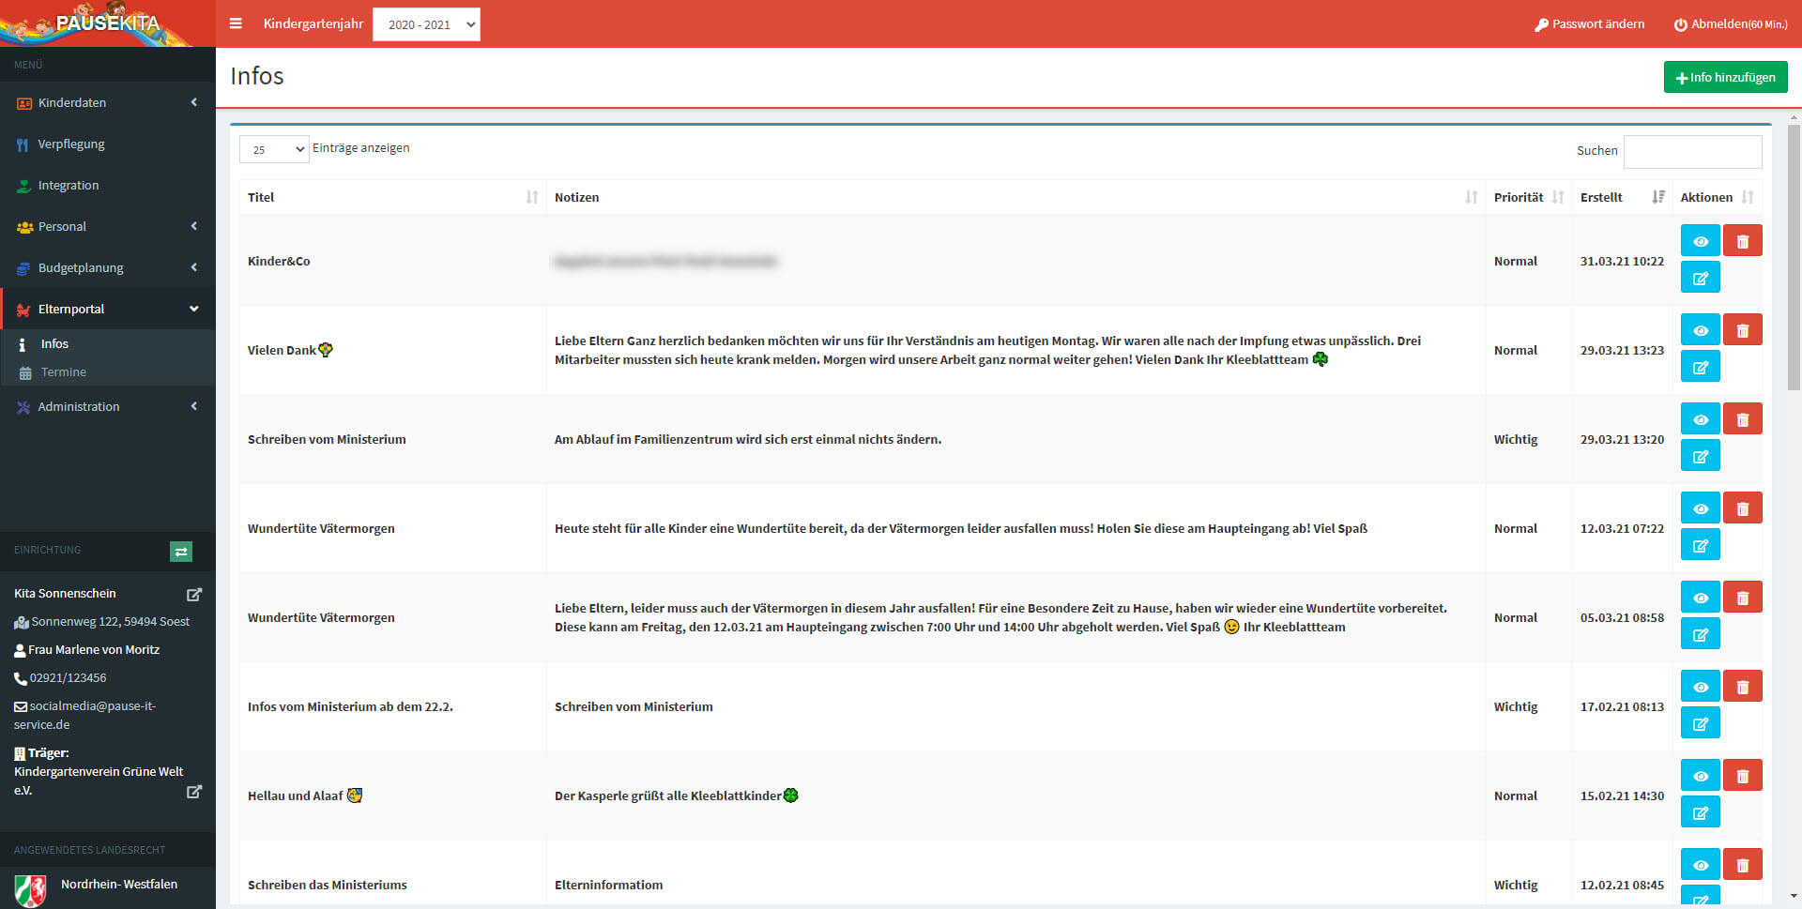
Task: Open the entries-per-page dropdown showing 25
Action: 274,149
